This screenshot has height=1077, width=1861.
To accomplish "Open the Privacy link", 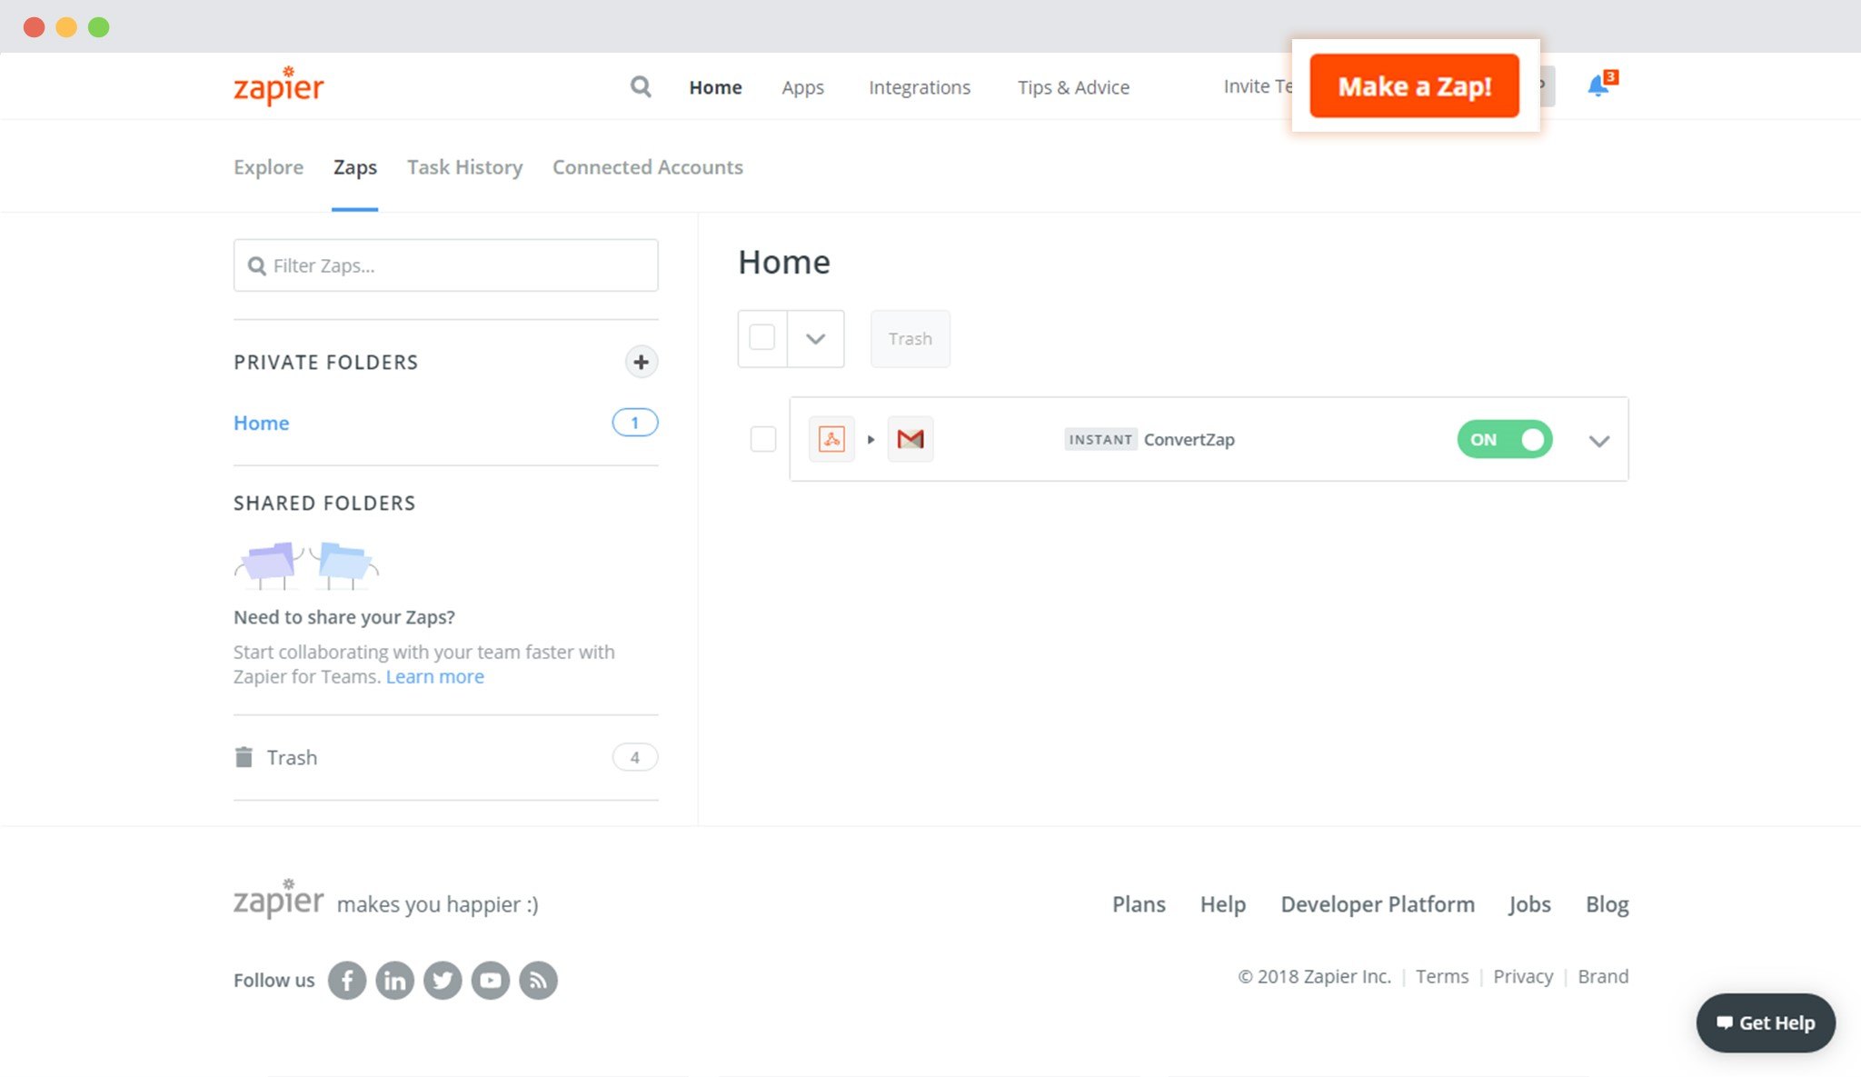I will pyautogui.click(x=1523, y=976).
